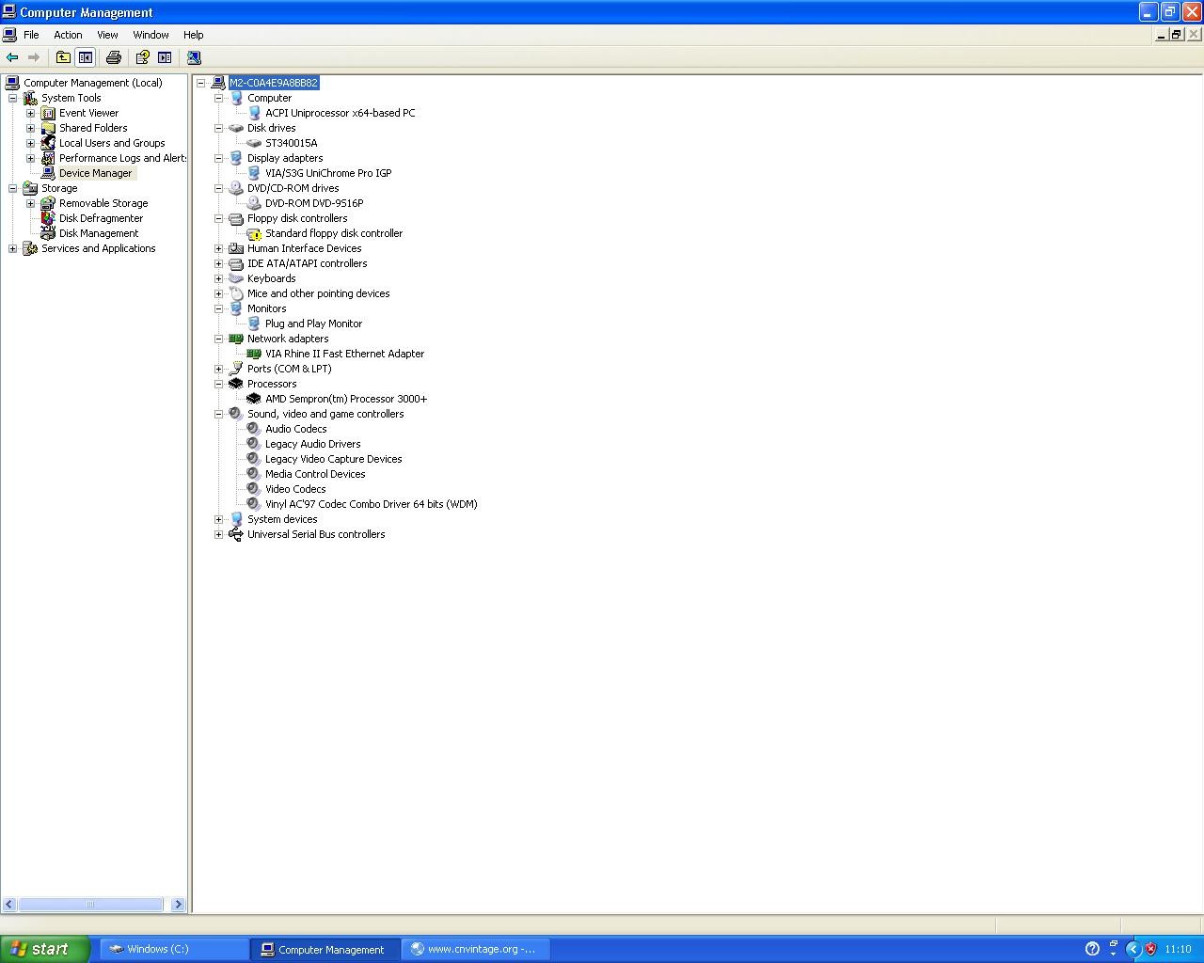
Task: Open the File menu
Action: [x=31, y=35]
